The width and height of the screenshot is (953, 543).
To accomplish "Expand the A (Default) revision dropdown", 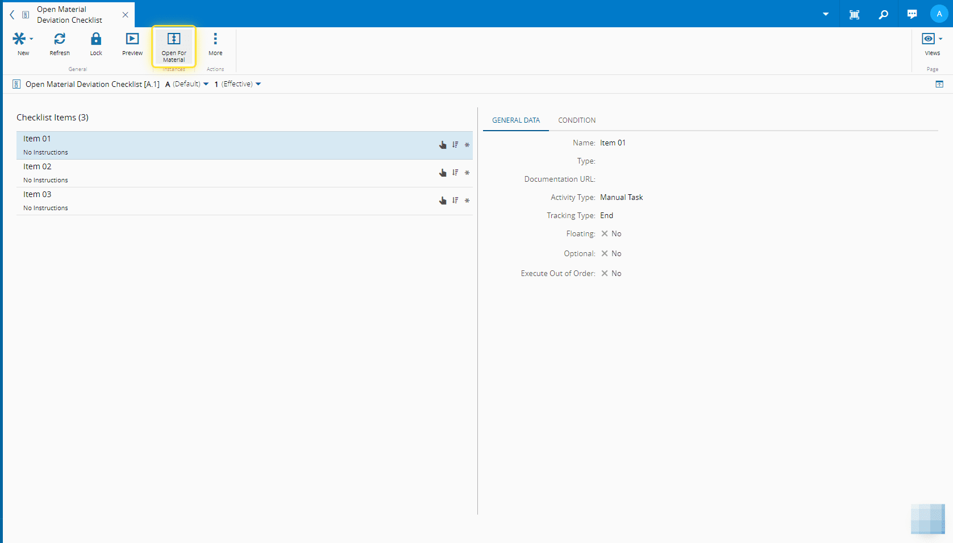I will tap(206, 84).
